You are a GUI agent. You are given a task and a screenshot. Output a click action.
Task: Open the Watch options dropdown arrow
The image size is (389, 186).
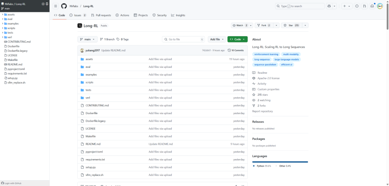(251, 25)
